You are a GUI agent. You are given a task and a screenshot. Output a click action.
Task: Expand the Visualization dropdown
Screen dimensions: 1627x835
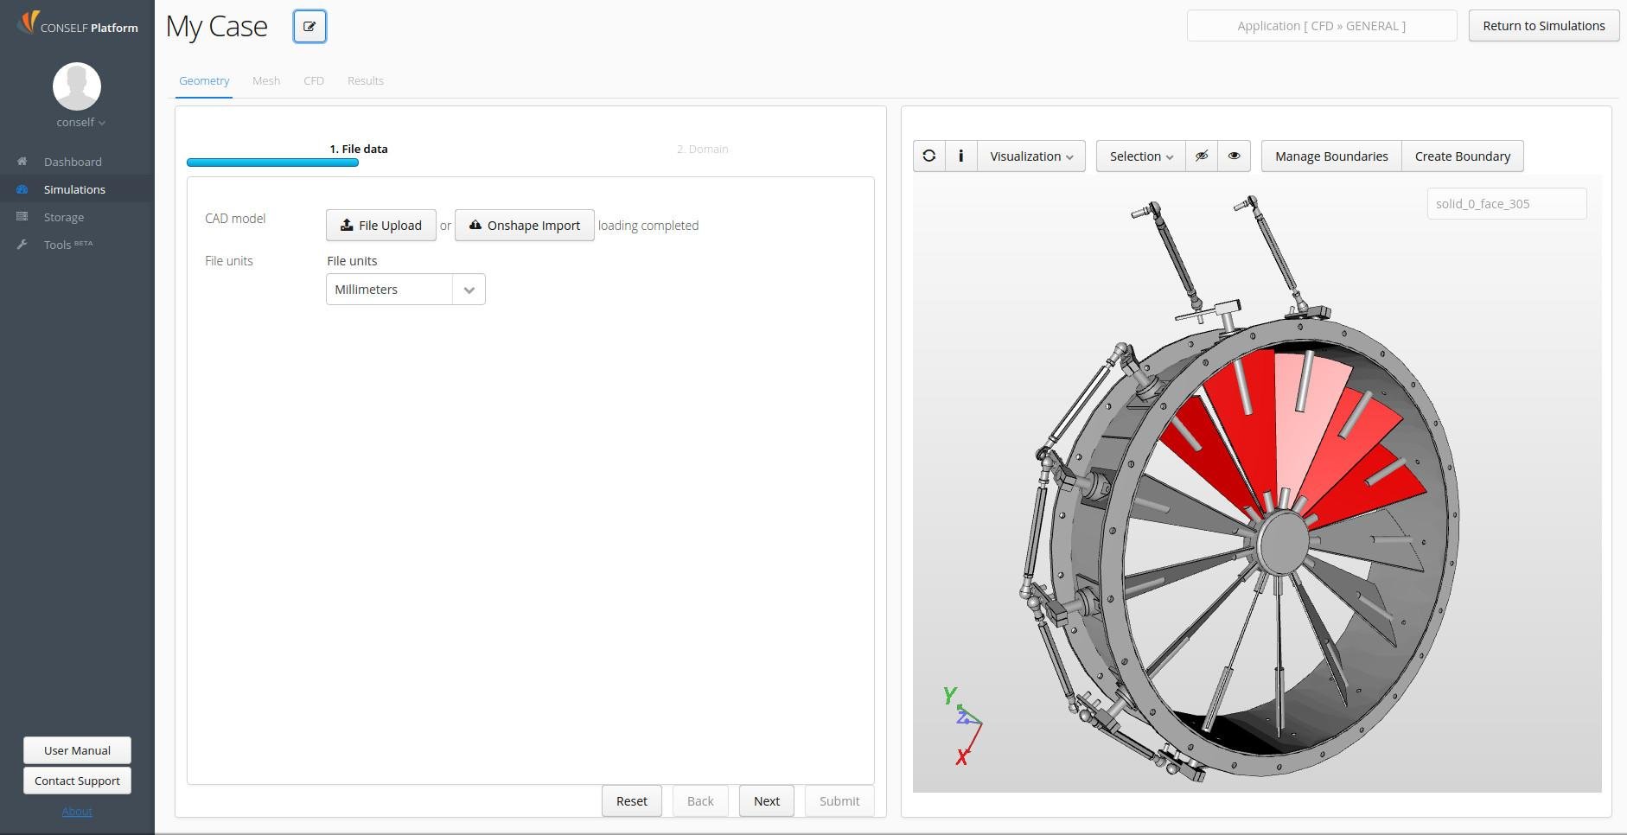(1030, 156)
